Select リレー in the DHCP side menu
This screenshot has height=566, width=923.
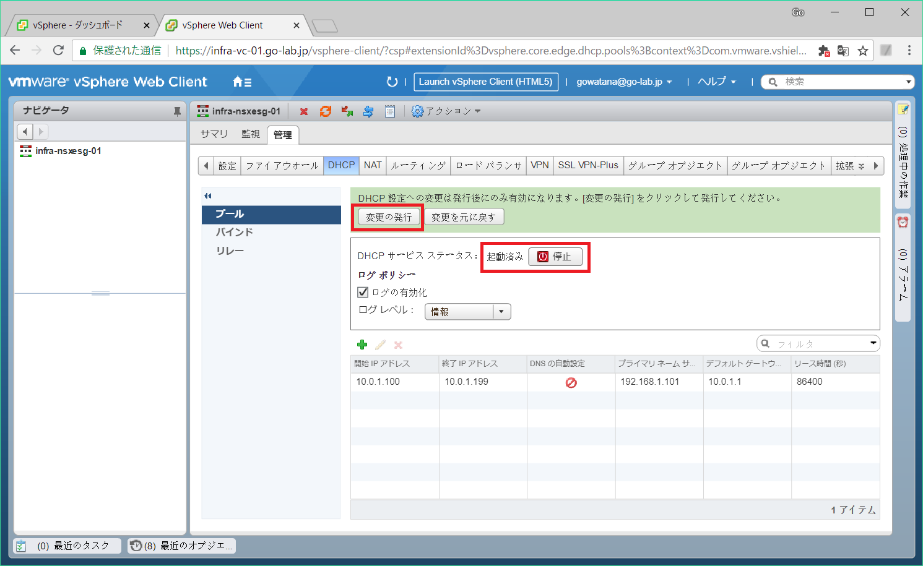(x=271, y=251)
